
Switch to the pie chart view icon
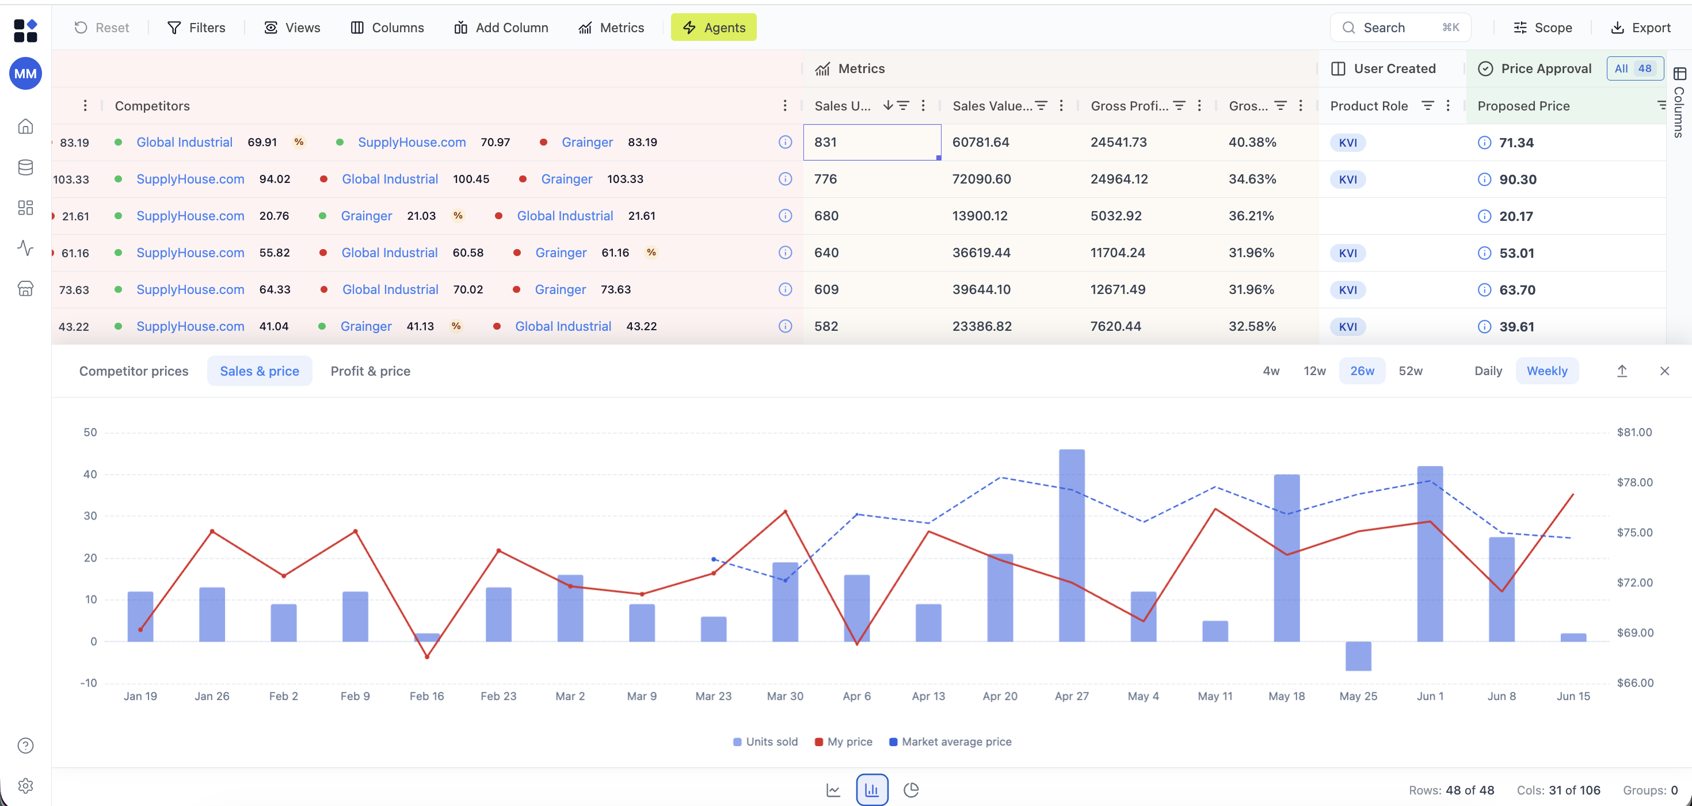[x=911, y=789]
